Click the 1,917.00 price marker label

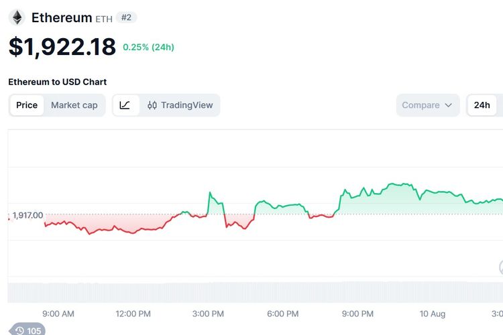click(27, 215)
